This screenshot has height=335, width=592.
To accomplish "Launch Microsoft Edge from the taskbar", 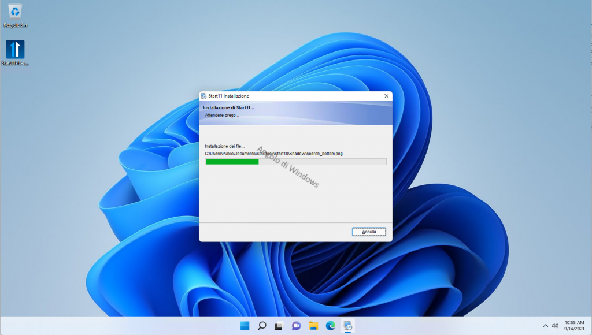I will click(331, 326).
